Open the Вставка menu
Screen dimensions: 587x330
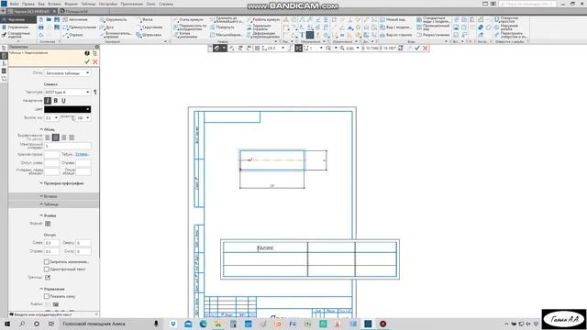[x=54, y=4]
